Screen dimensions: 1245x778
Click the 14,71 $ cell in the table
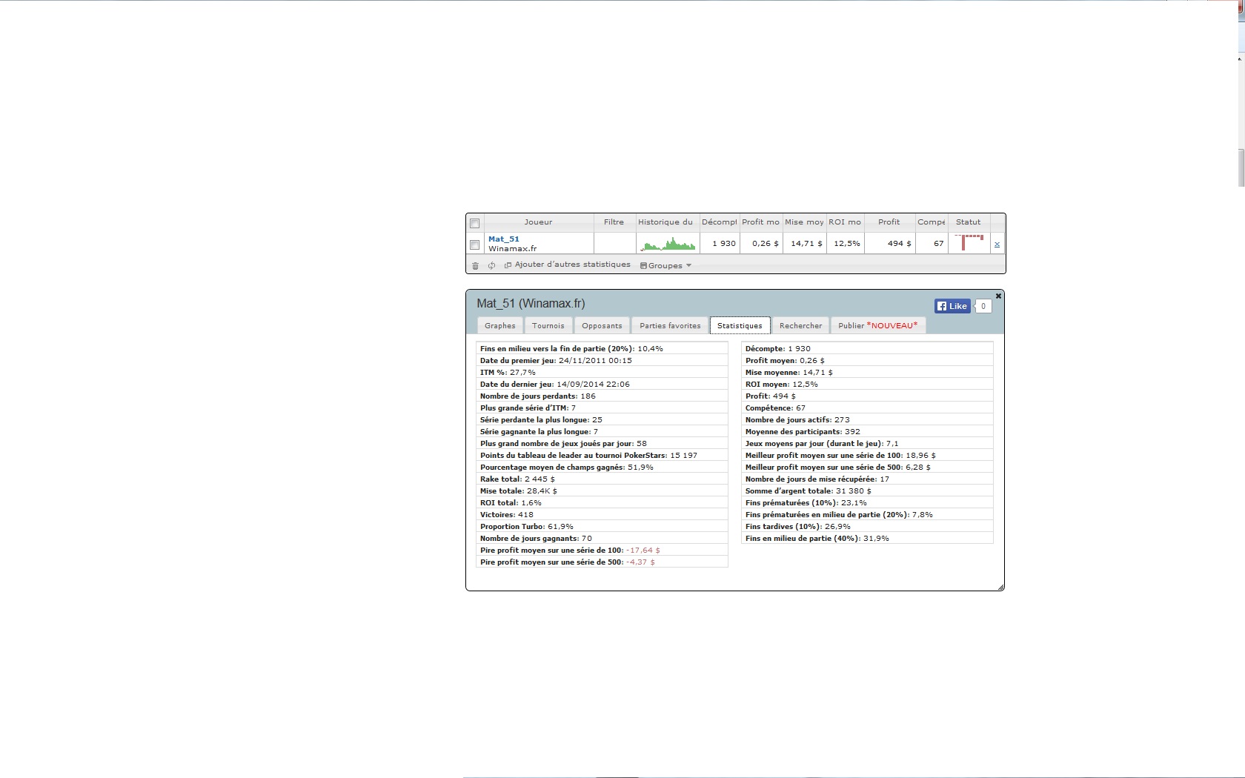806,243
